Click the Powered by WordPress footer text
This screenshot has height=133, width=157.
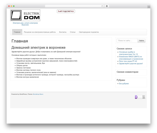[19, 94]
